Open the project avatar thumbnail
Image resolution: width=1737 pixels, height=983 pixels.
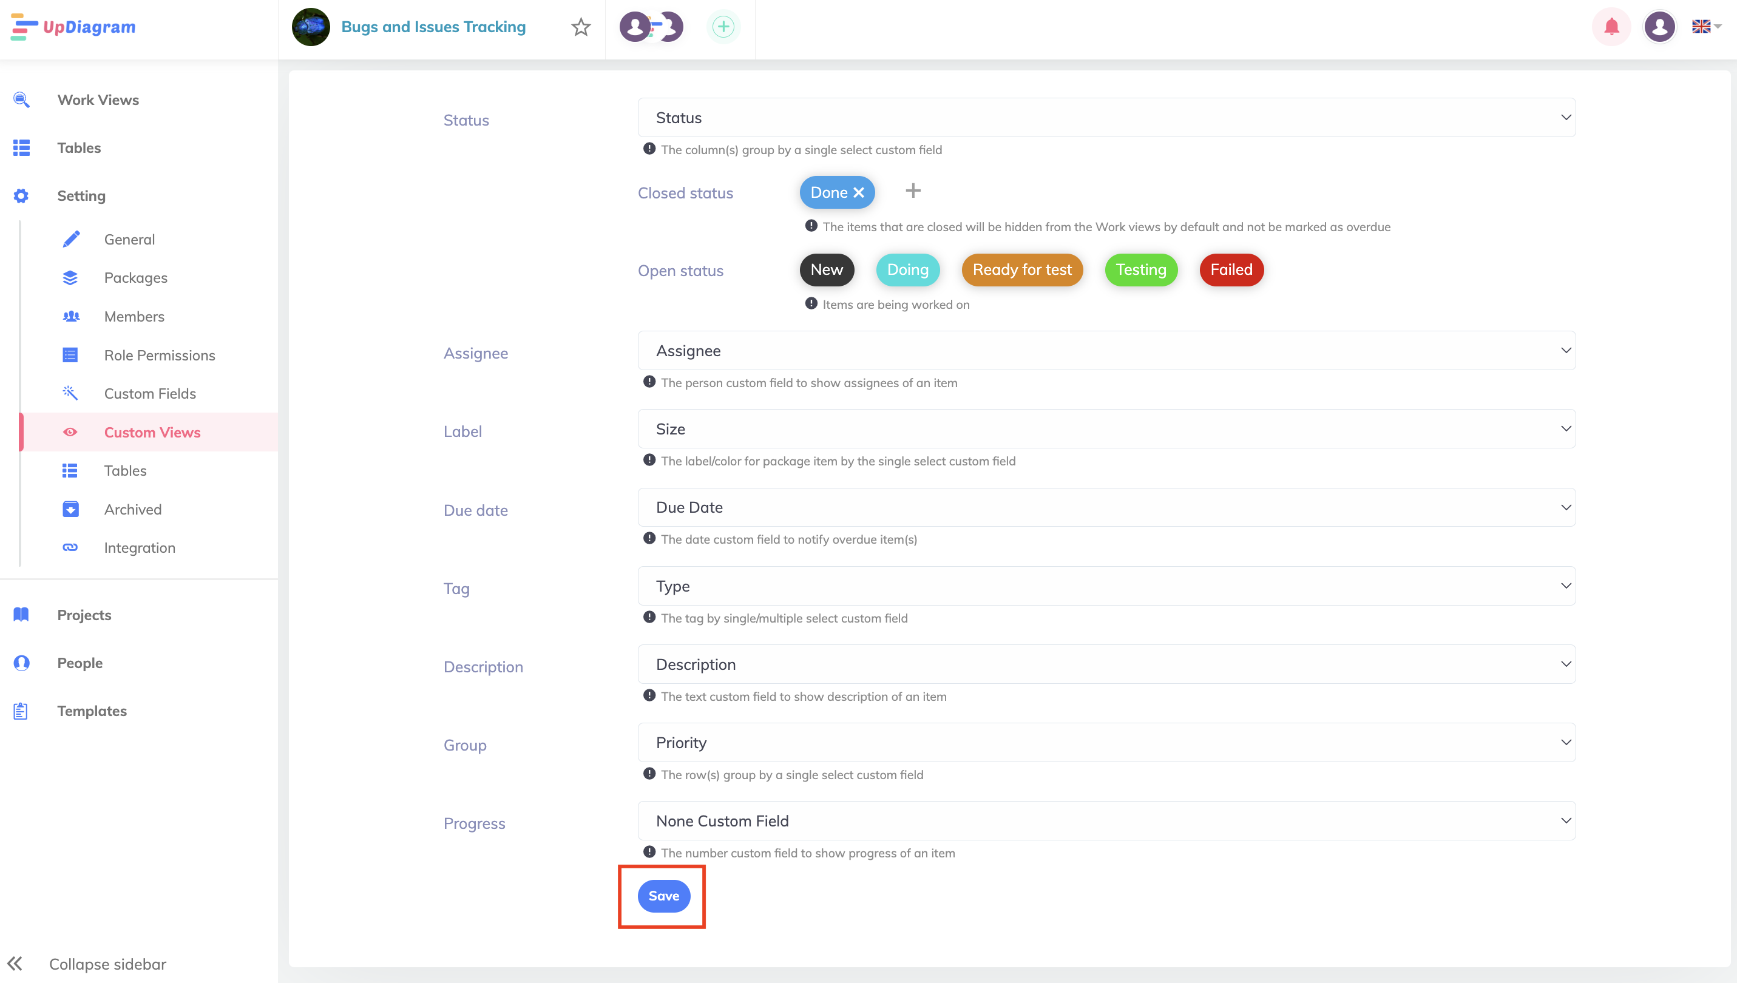click(311, 27)
